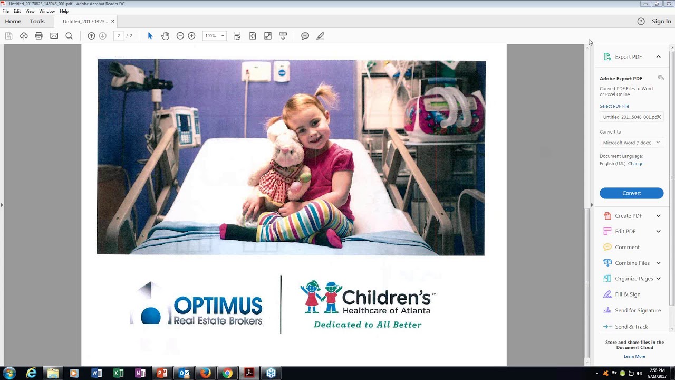
Task: Click the copy icon beside Adobe Export PDF
Action: pos(661,78)
